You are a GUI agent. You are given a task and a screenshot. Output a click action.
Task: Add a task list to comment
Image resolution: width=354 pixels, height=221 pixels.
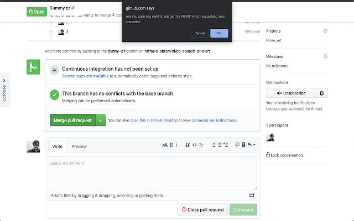[x=226, y=145]
